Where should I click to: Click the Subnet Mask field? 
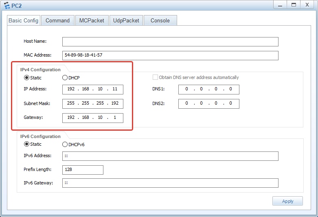(93, 103)
